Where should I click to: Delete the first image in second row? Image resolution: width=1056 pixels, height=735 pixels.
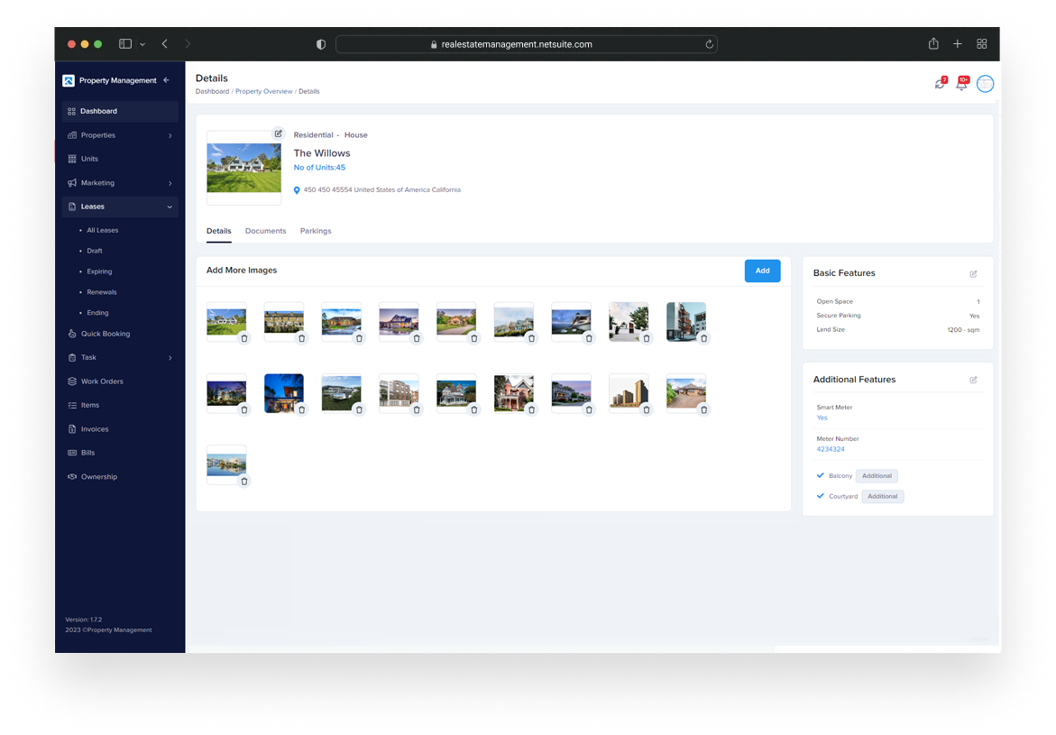[x=244, y=410]
